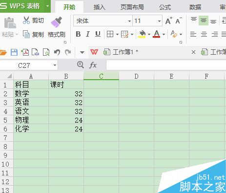Apply the yellow fill color bucket
226x193 pixels.
pos(142,34)
